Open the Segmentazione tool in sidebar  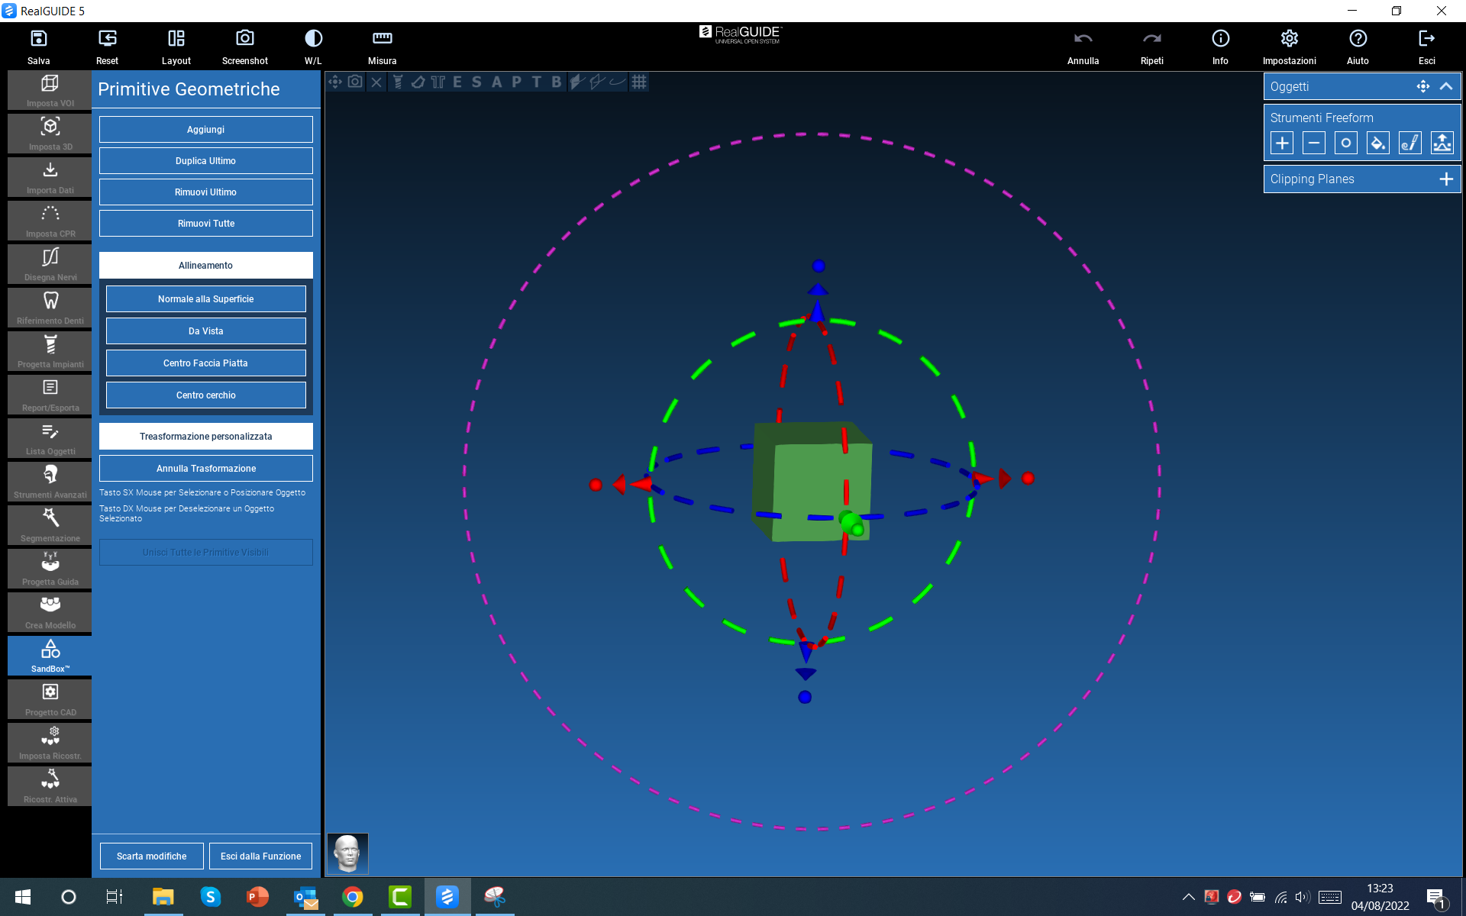50,524
